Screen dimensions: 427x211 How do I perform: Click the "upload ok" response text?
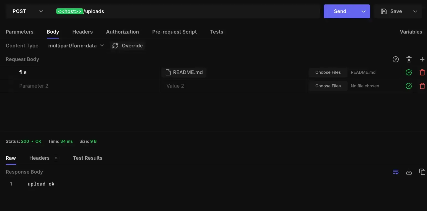pos(41,184)
